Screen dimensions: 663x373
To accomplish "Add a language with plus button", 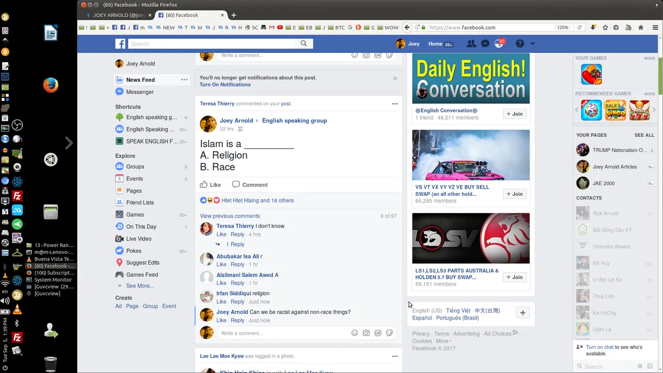I will [523, 313].
